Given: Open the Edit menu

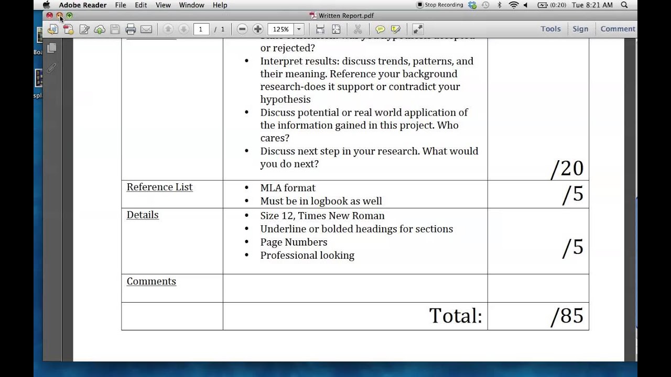Looking at the screenshot, I should coord(140,5).
